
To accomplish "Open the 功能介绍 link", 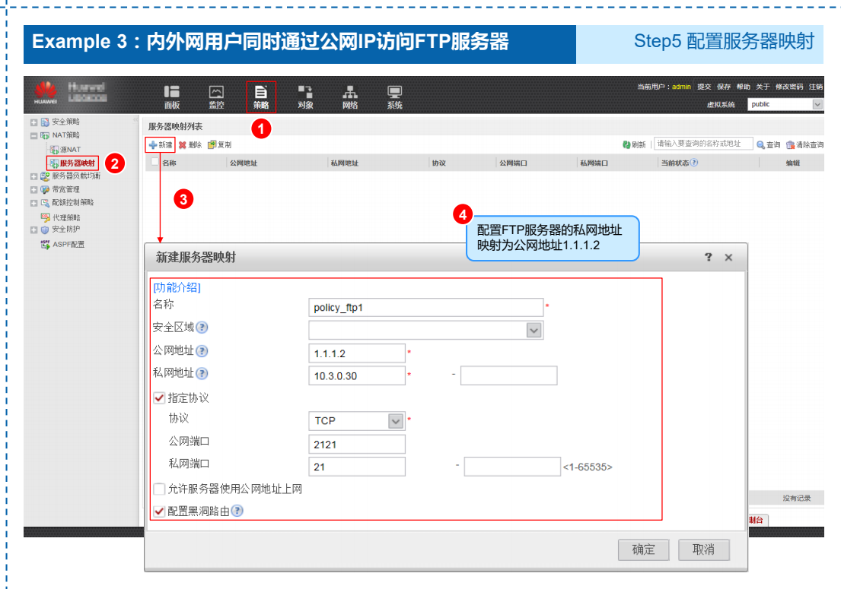I will [177, 287].
